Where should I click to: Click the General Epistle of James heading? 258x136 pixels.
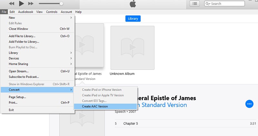[x=167, y=98]
